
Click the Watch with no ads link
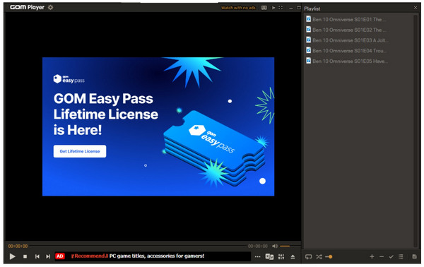tap(238, 8)
